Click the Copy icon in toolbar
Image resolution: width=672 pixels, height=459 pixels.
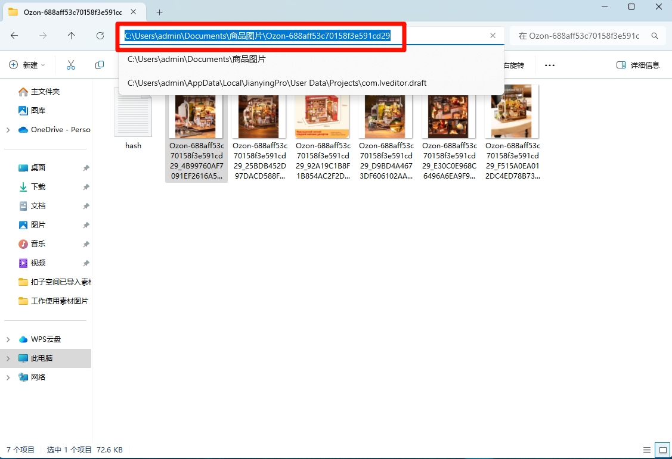(x=100, y=65)
